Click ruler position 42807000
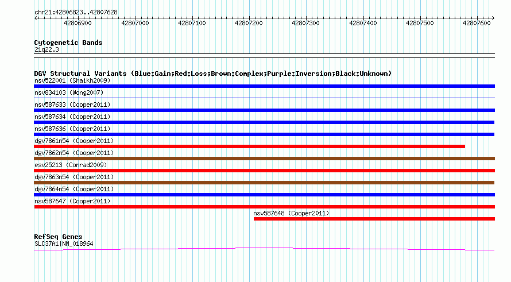Screen dimensions: 511x282 click(x=135, y=23)
